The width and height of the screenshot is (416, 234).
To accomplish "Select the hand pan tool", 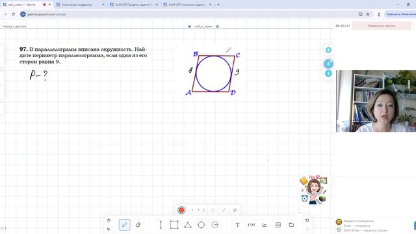I will coord(109,220).
